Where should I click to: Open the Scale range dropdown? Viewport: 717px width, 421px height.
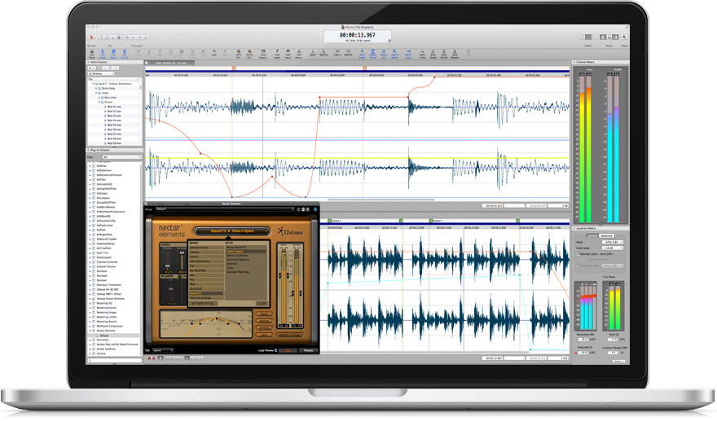click(613, 248)
